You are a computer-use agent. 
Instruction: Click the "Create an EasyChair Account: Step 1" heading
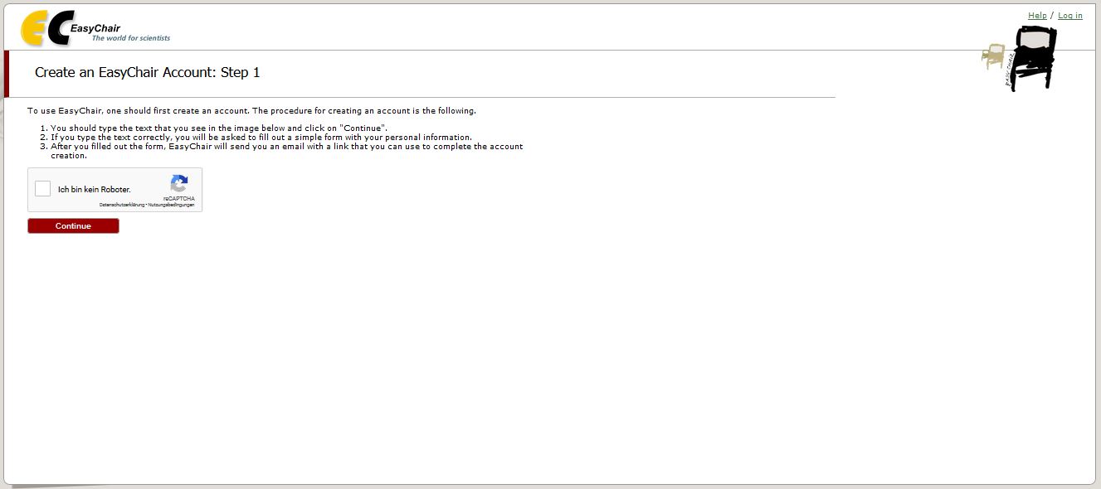[148, 73]
